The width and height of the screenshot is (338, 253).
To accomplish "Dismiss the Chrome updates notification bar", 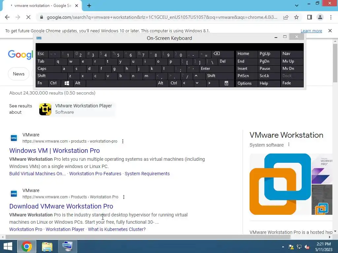I will pos(330,31).
